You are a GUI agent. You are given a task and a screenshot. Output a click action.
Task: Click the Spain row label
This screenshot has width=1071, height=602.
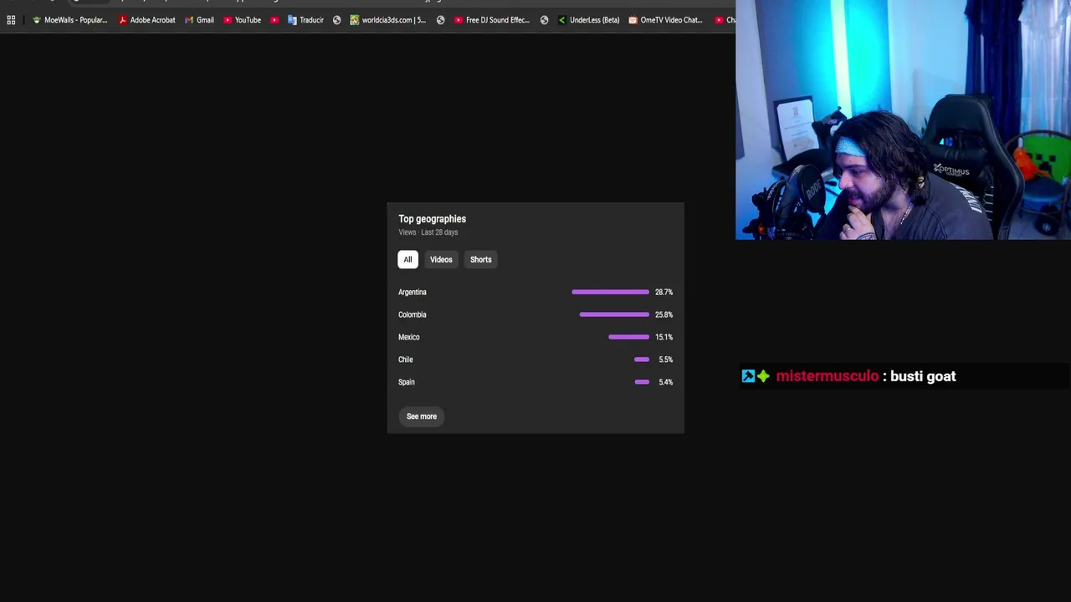[x=407, y=382]
